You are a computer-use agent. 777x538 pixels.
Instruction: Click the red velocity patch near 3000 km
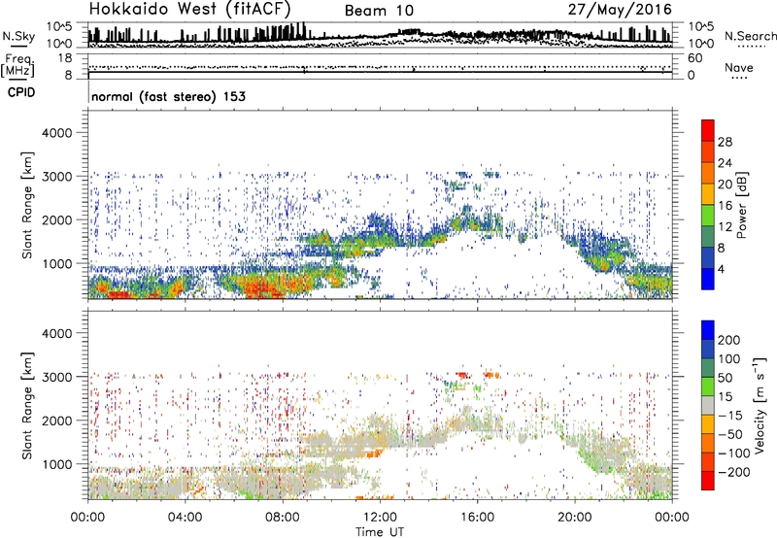coord(462,375)
